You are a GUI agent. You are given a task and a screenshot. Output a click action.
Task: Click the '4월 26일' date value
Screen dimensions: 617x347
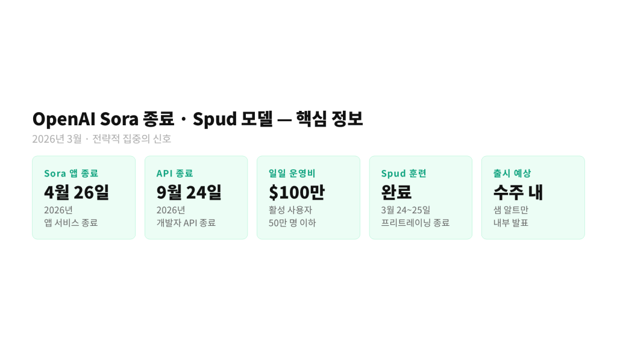[77, 192]
